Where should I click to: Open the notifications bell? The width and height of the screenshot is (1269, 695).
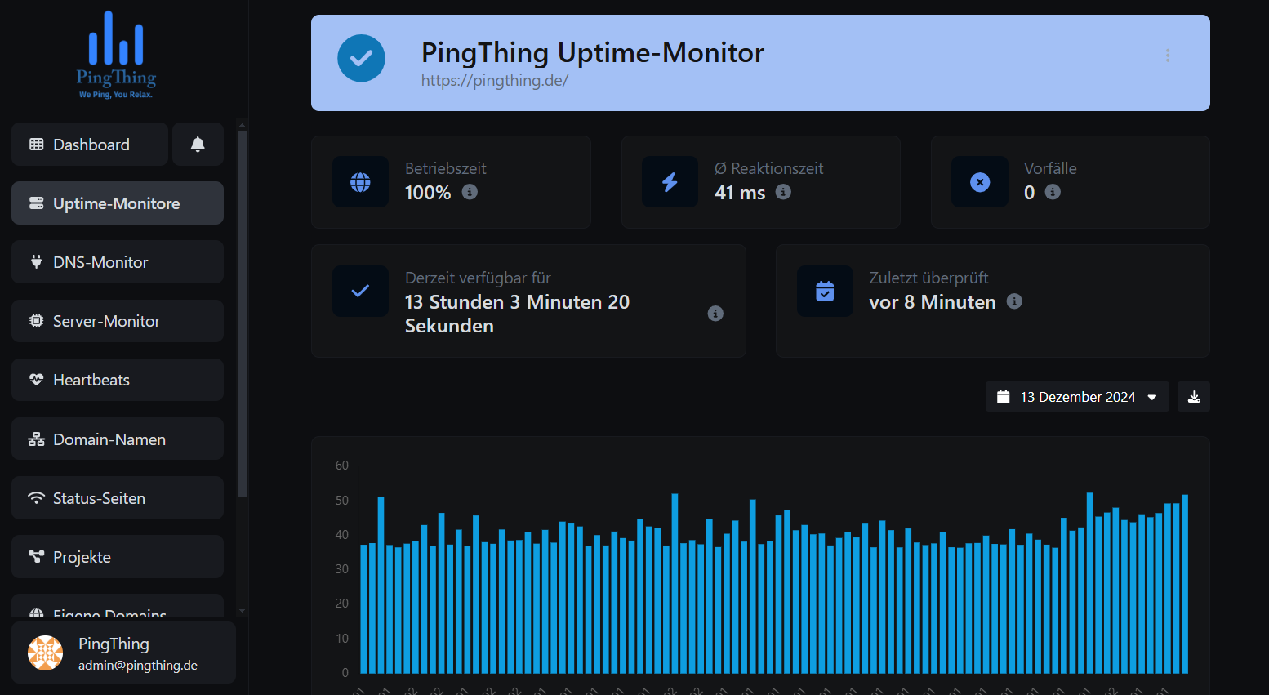coord(198,145)
